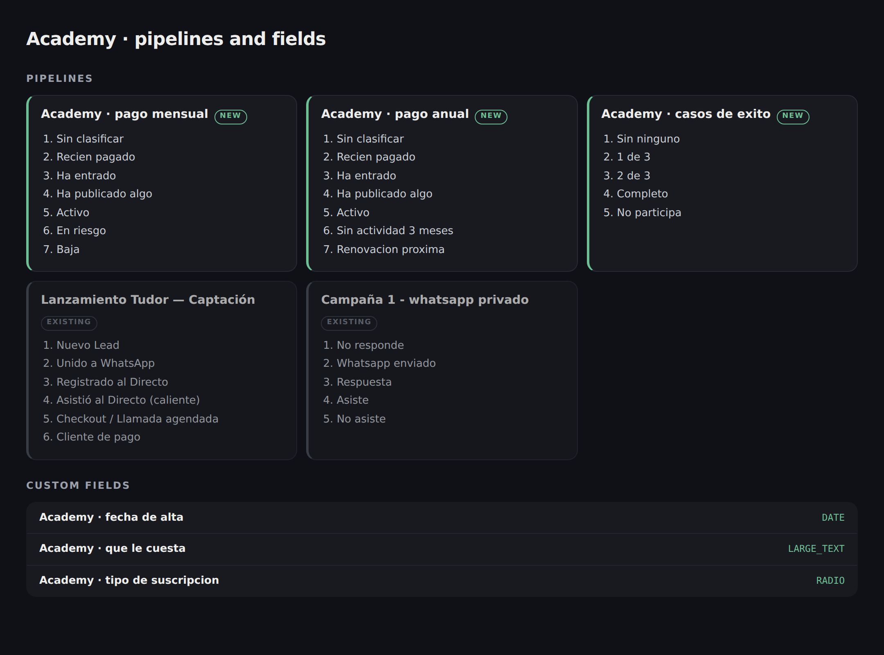Screen dimensions: 884x655
Task: Open 'Academy · fecha de alta' field row
Action: coord(442,517)
